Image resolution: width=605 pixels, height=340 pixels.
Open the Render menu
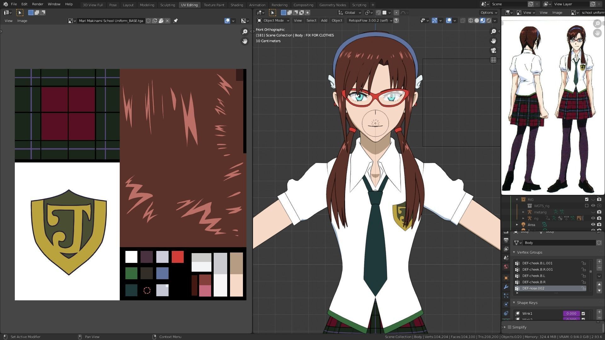point(37,4)
